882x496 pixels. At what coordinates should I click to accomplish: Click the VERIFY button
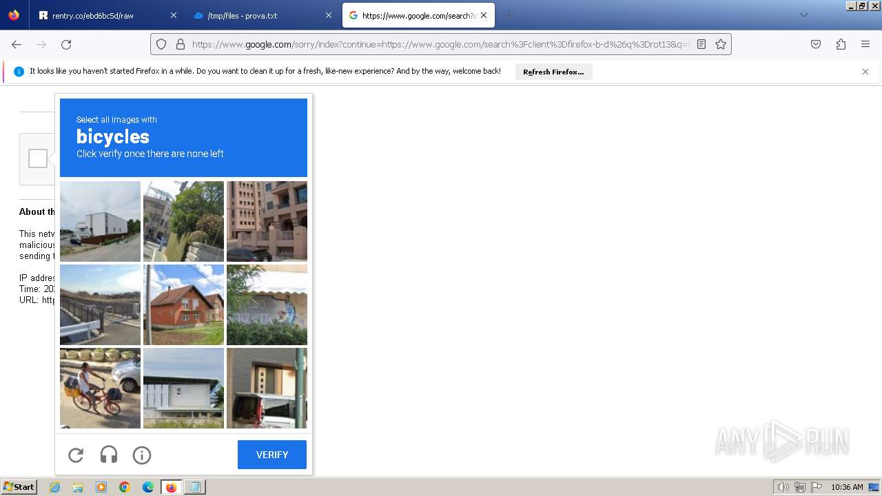tap(272, 455)
